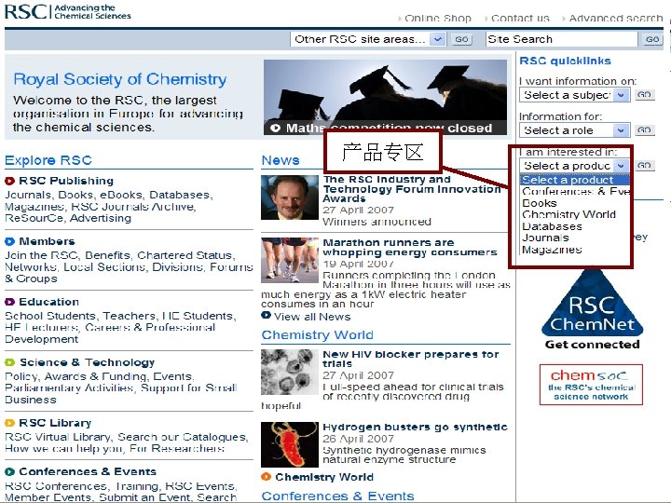Image resolution: width=671 pixels, height=503 pixels.
Task: Open the New HIV blocker article
Action: click(411, 359)
